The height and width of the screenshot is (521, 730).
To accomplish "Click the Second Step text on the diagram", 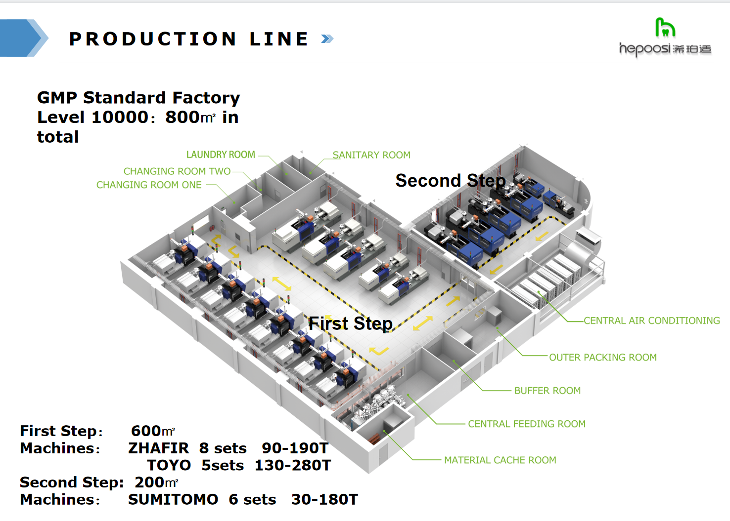I will (450, 181).
